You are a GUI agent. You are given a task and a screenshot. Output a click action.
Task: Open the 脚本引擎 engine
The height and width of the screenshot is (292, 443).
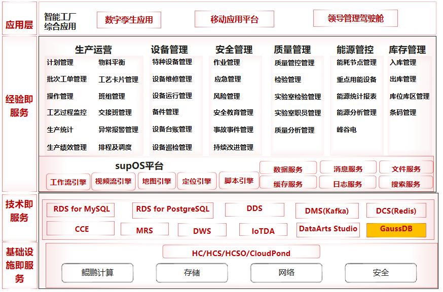pyautogui.click(x=238, y=181)
